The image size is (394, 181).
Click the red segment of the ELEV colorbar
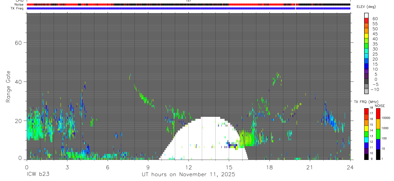[x=366, y=20]
